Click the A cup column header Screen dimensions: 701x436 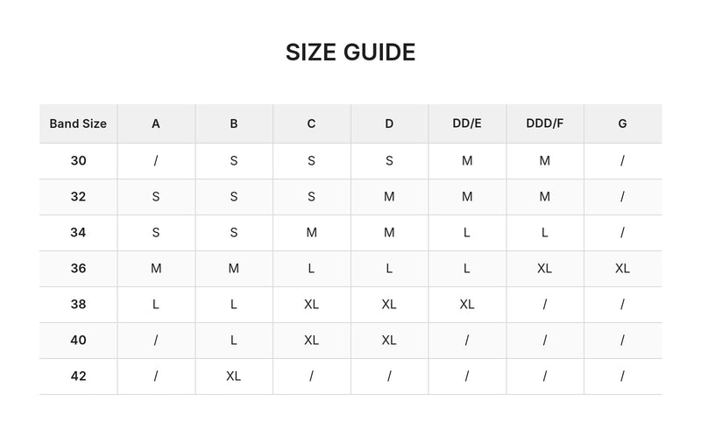pyautogui.click(x=156, y=123)
